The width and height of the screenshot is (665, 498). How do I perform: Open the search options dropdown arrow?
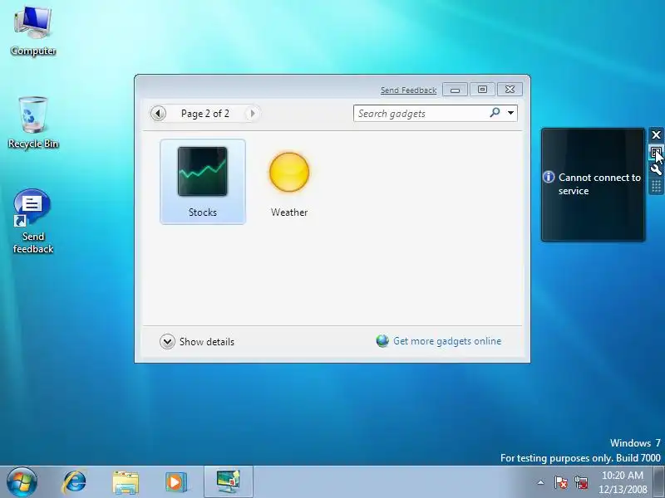point(510,113)
